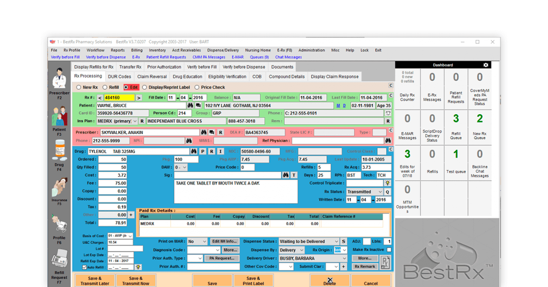Viewport: 548px width, 287px height.
Task: Select the Refill radio button
Action: click(x=105, y=87)
